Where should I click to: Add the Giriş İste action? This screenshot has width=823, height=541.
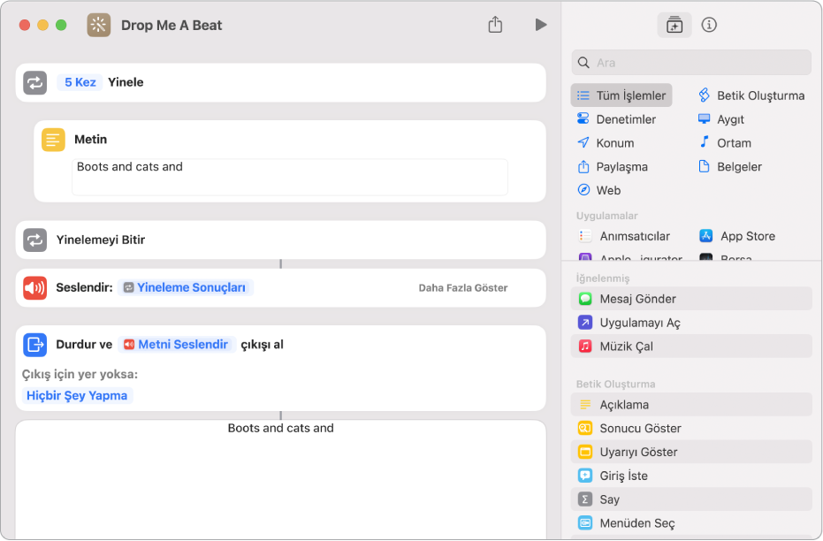click(691, 476)
